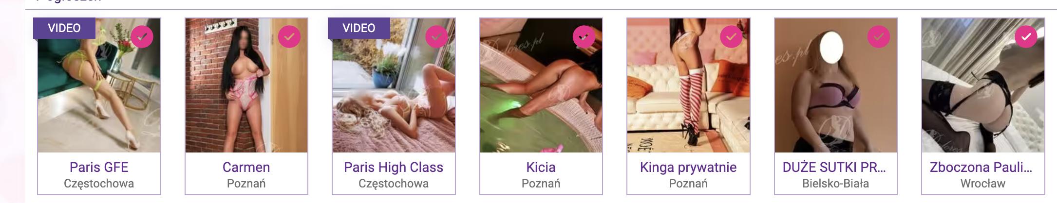Select the Kicia card photo thumbnail
This screenshot has width=1057, height=203.
tap(541, 85)
